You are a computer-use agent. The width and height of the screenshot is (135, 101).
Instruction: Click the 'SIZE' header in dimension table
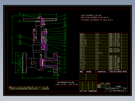pos(10,87)
